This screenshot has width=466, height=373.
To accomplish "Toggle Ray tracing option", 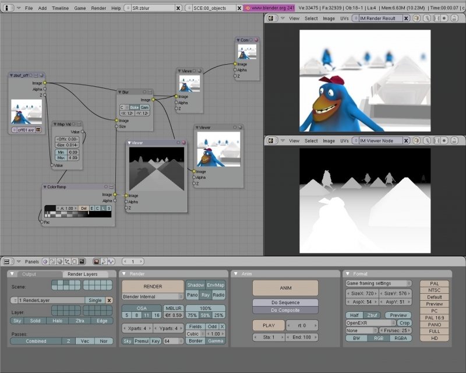I will (206, 295).
